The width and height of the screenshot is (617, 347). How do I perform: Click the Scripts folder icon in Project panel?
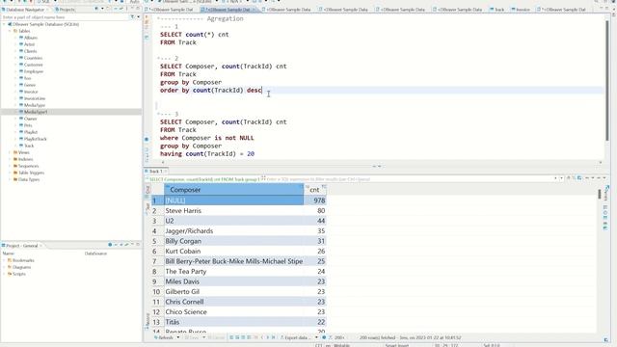click(10, 274)
